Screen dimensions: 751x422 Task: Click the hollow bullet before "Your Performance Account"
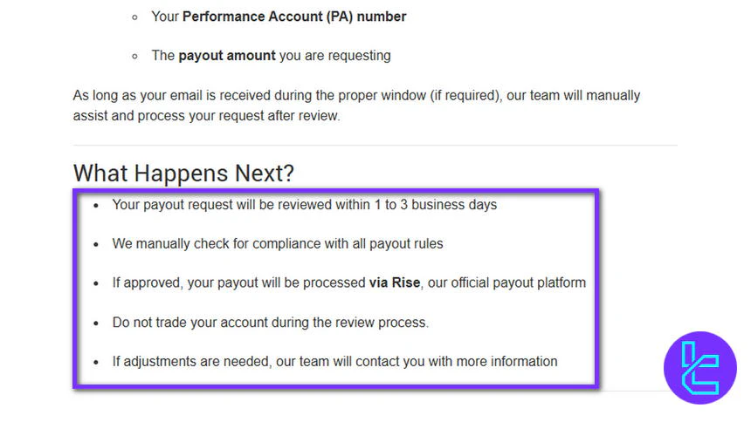click(134, 17)
